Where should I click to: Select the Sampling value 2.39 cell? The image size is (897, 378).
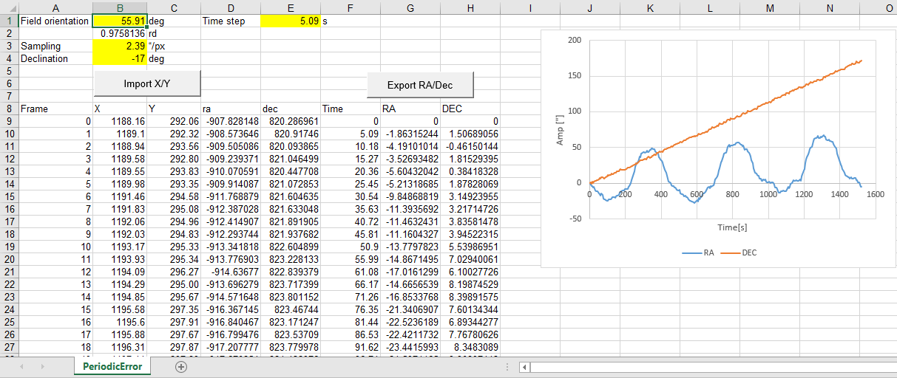click(x=120, y=46)
